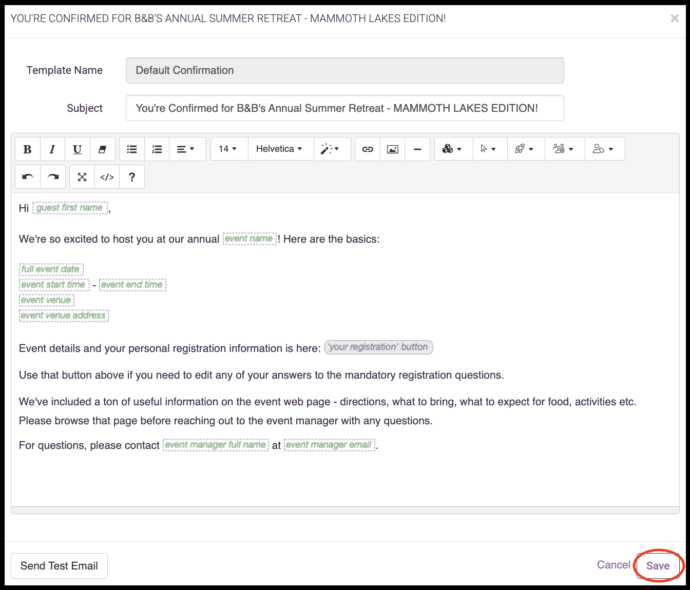Click the Cancel link
The height and width of the screenshot is (590, 690).
coord(614,565)
